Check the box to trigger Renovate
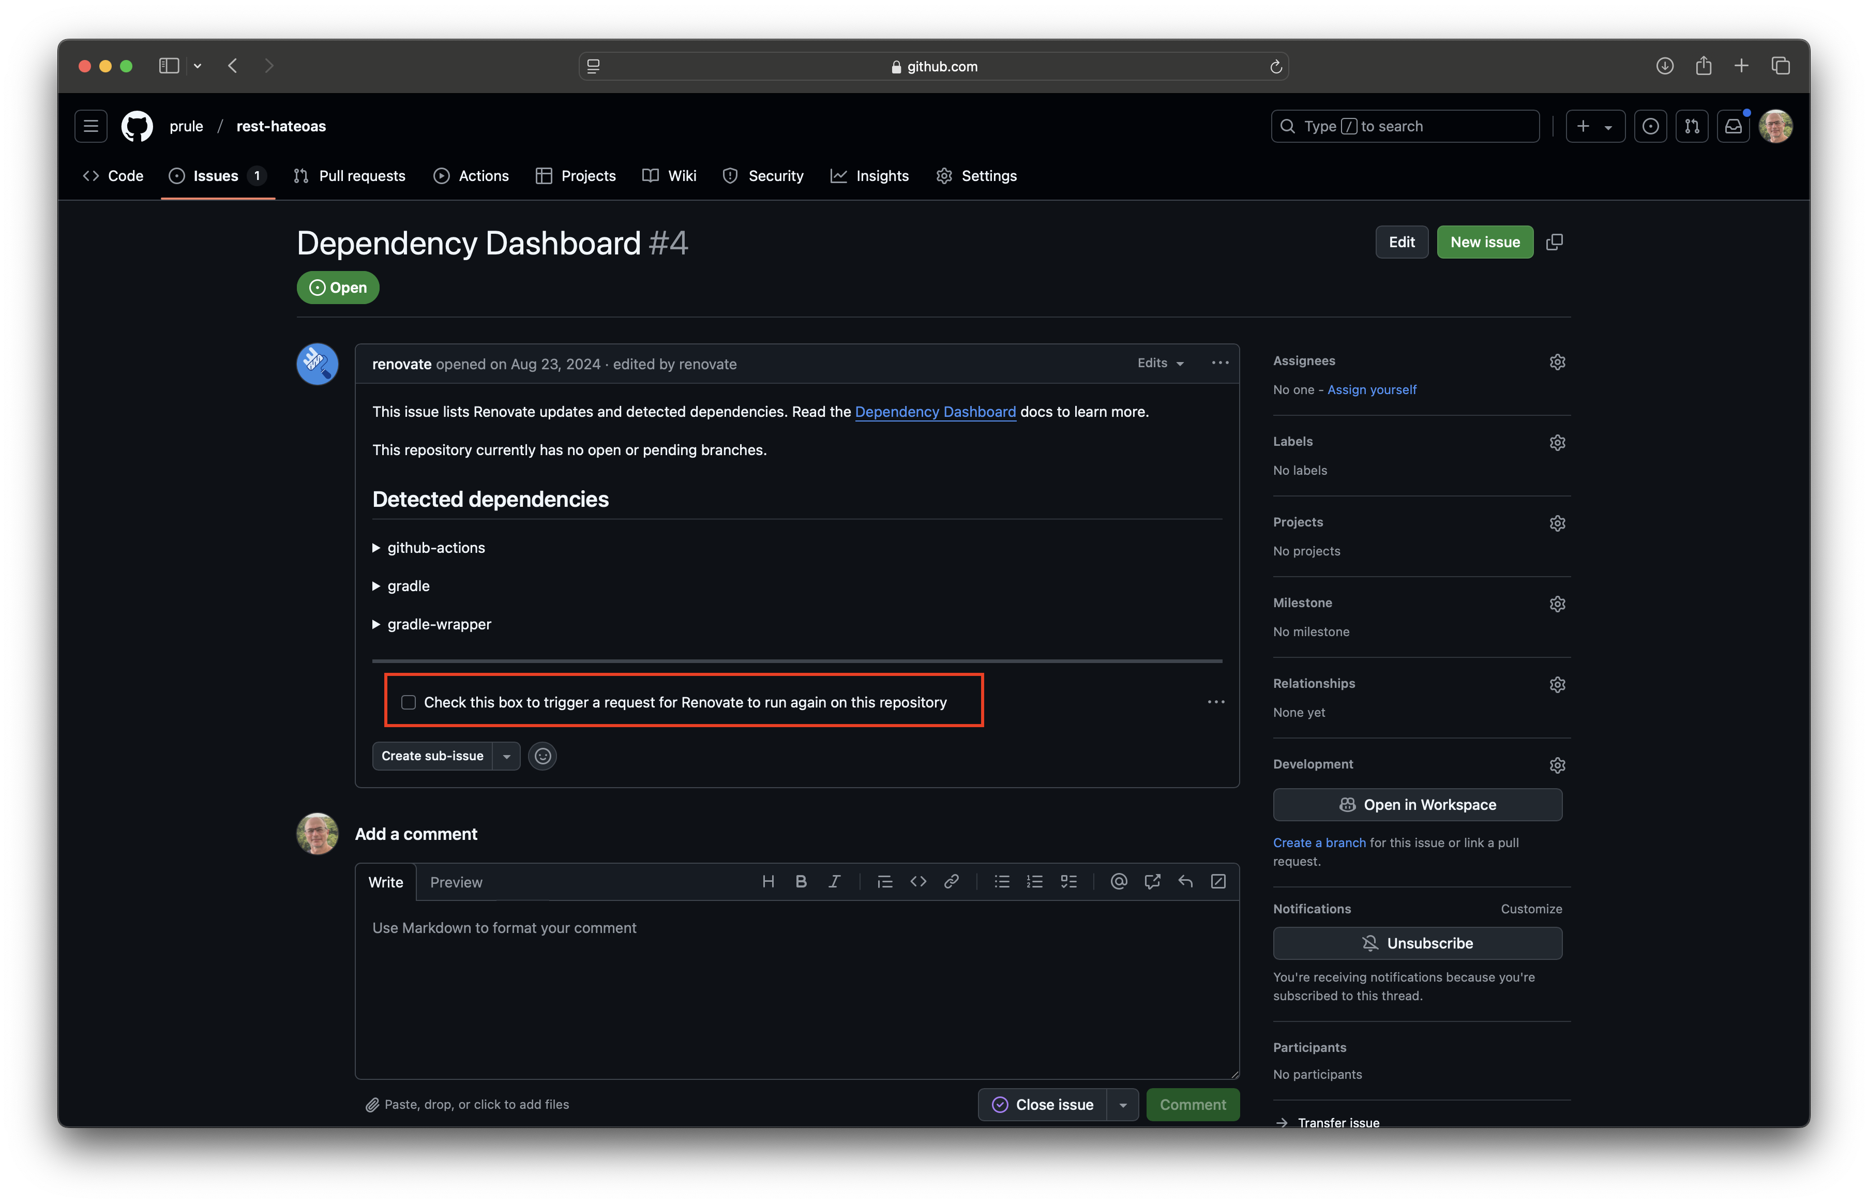 [x=408, y=702]
